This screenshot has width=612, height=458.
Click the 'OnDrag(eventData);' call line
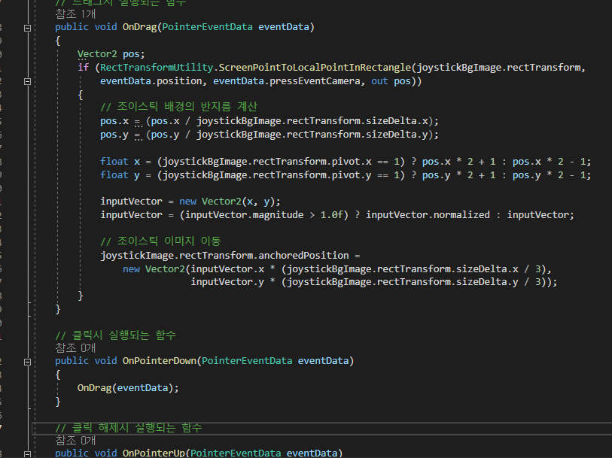pyautogui.click(x=128, y=388)
